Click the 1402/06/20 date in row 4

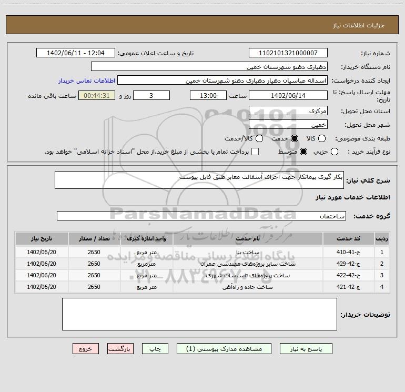[x=42, y=287]
